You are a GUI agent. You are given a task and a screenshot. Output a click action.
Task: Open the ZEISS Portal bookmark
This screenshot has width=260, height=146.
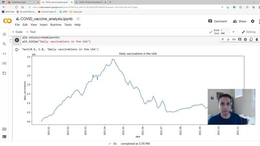tap(8, 12)
